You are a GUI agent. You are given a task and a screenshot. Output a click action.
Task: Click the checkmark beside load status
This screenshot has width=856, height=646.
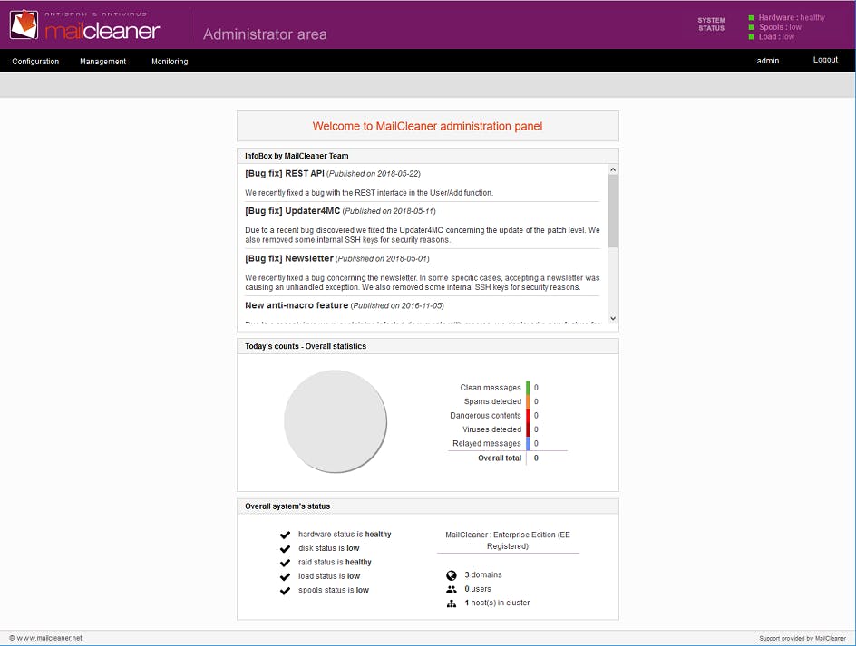pyautogui.click(x=285, y=577)
